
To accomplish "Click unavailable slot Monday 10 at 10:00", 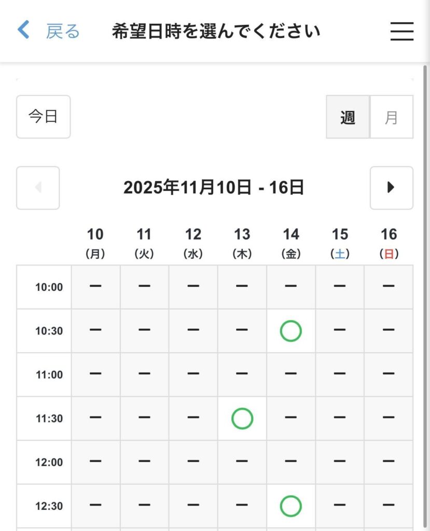I will click(x=95, y=287).
